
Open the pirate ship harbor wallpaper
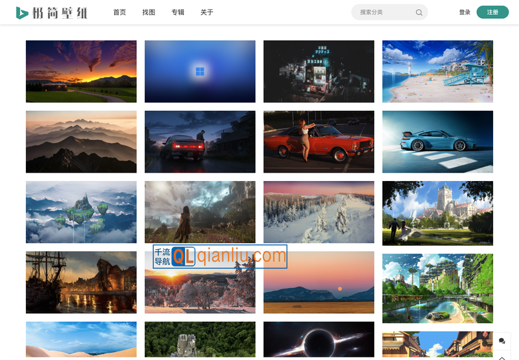coord(81,282)
